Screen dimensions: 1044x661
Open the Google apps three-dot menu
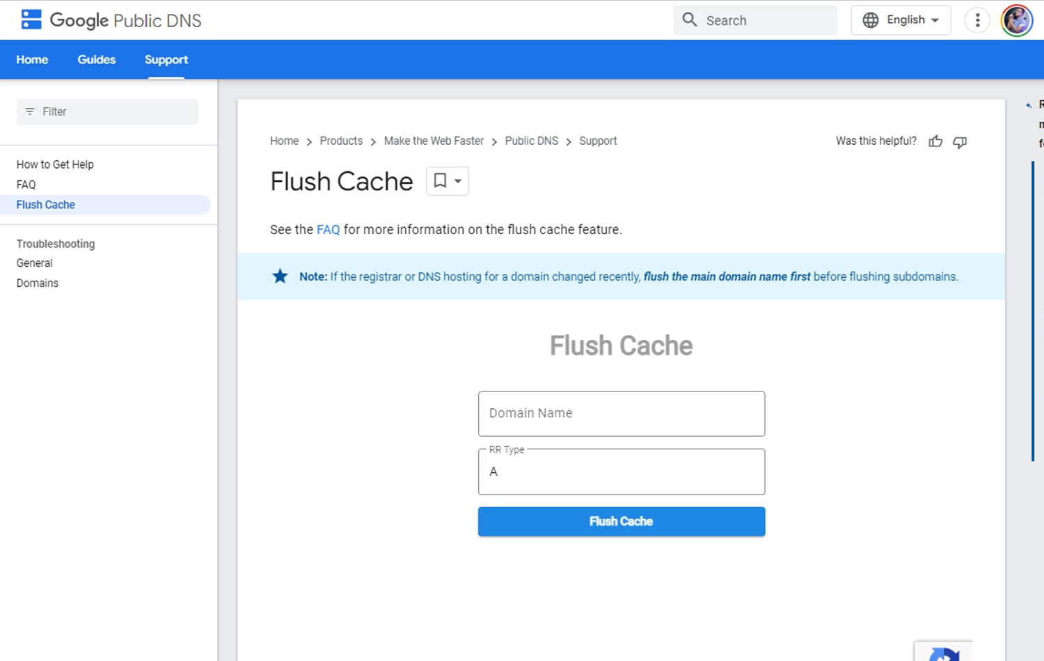tap(977, 20)
